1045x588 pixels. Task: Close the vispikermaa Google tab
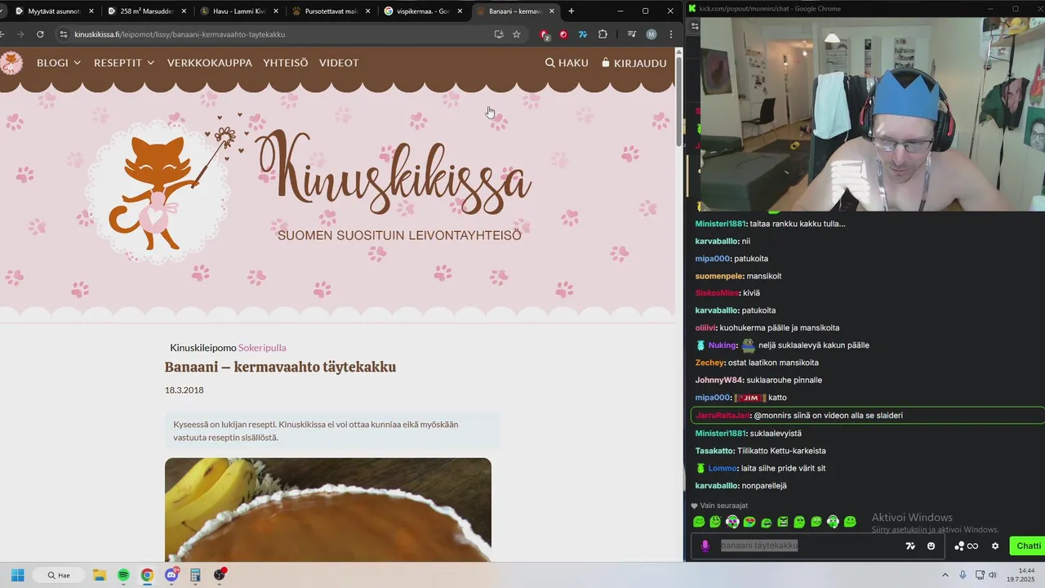pyautogui.click(x=460, y=11)
